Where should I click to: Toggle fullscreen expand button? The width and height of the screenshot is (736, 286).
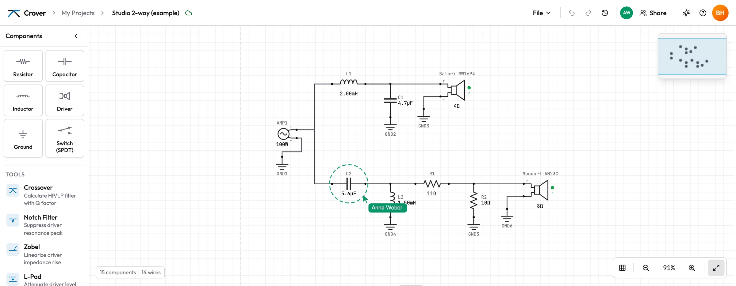click(716, 268)
